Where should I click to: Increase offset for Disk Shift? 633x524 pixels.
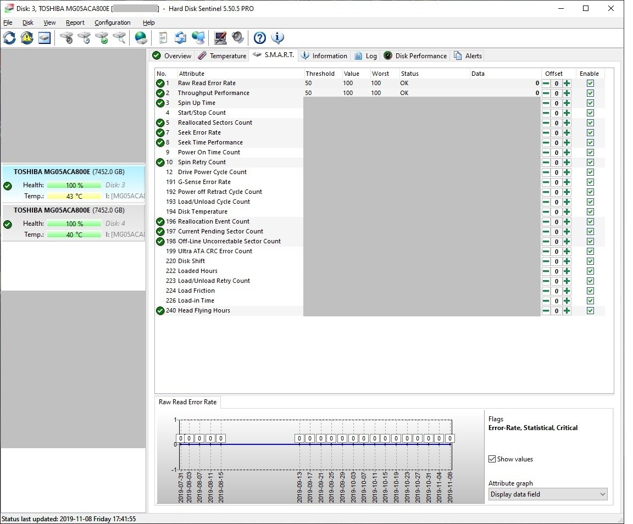(x=567, y=261)
